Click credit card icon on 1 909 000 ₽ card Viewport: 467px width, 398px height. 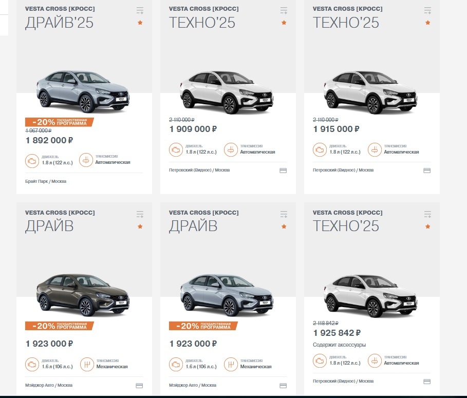tap(283, 170)
